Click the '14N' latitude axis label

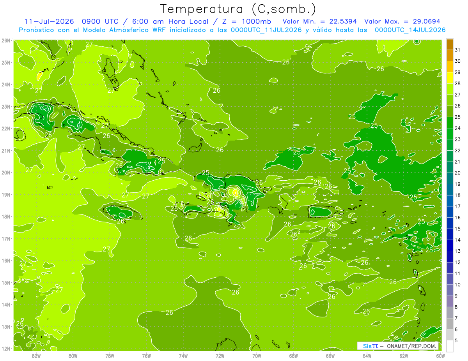[6, 305]
